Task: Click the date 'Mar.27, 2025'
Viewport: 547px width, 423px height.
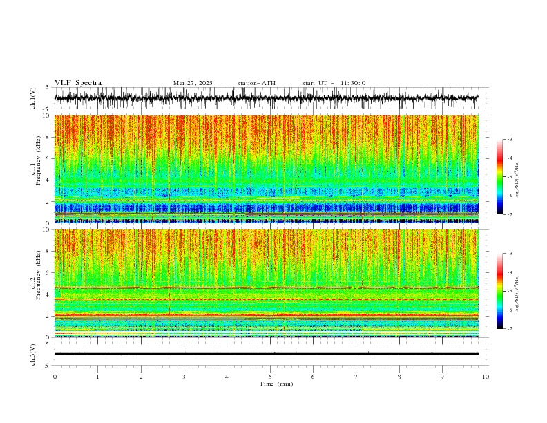Action: [193, 83]
